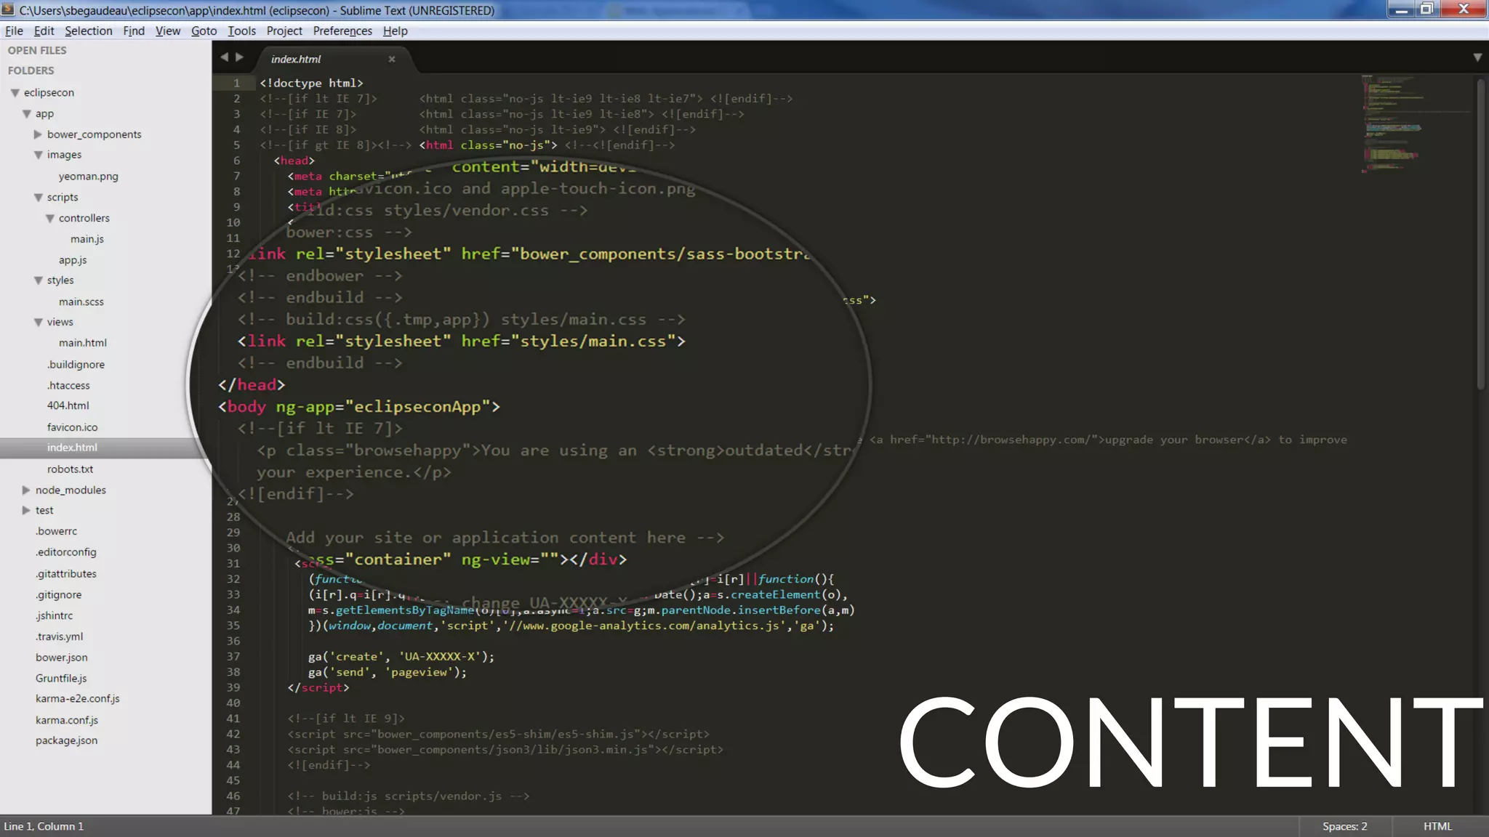The height and width of the screenshot is (837, 1489).
Task: Collapse the controllers folder
Action: [x=49, y=218]
